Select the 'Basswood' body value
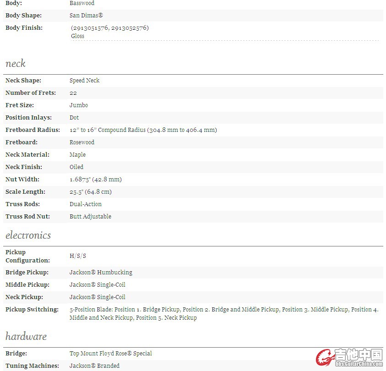The image size is (386, 371). [82, 3]
